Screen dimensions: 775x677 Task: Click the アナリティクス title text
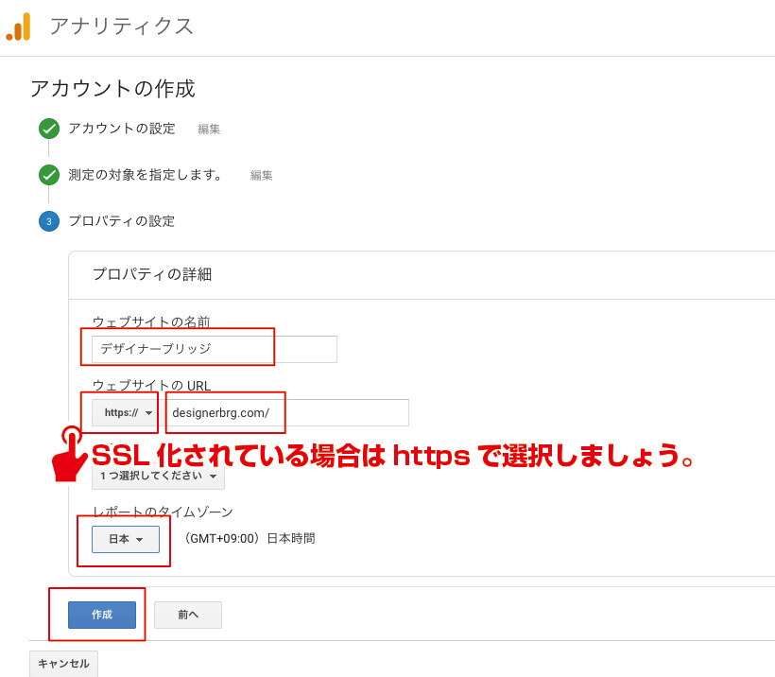pos(122,26)
